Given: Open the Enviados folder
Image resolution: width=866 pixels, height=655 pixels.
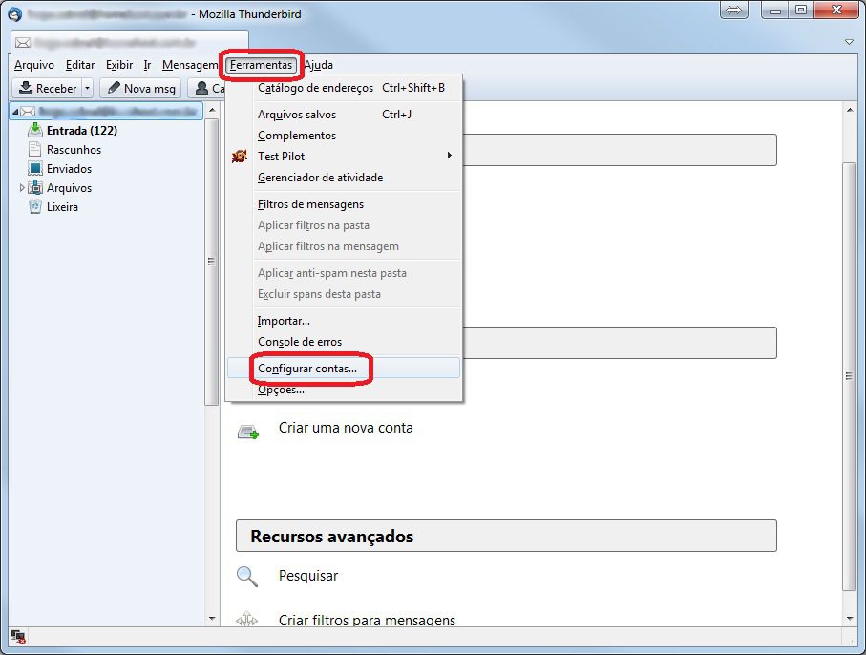Looking at the screenshot, I should click(x=69, y=169).
